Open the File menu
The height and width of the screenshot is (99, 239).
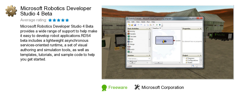[128, 22]
